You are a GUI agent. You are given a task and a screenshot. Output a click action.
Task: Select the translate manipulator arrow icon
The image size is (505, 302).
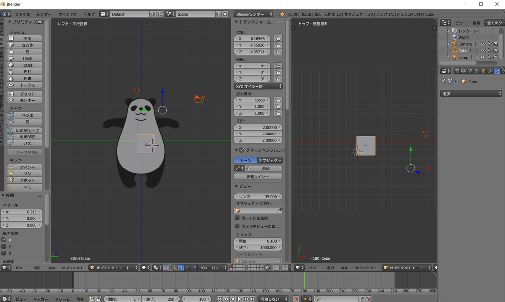[x=180, y=268]
